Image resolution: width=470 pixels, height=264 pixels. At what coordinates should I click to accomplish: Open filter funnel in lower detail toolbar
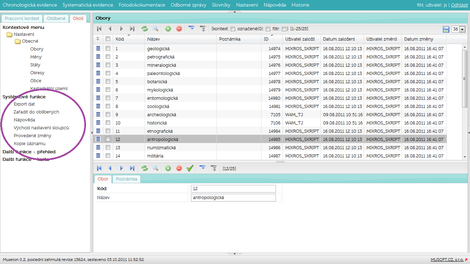203,168
